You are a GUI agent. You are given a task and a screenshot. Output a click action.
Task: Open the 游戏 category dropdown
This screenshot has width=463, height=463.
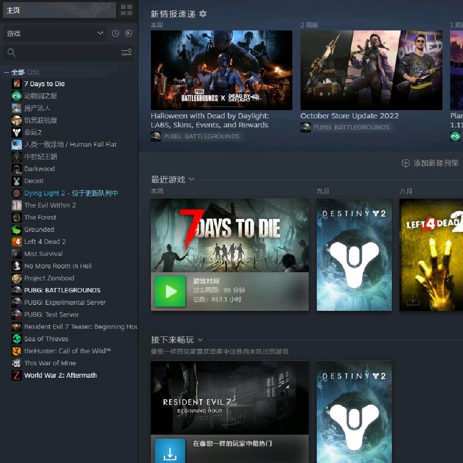(55, 33)
